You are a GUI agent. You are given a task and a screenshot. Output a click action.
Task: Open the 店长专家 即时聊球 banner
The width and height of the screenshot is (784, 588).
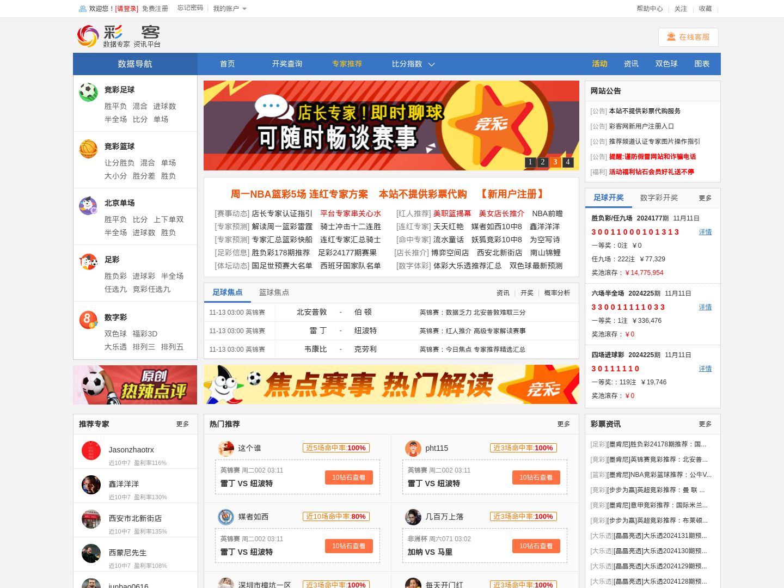[x=391, y=125]
